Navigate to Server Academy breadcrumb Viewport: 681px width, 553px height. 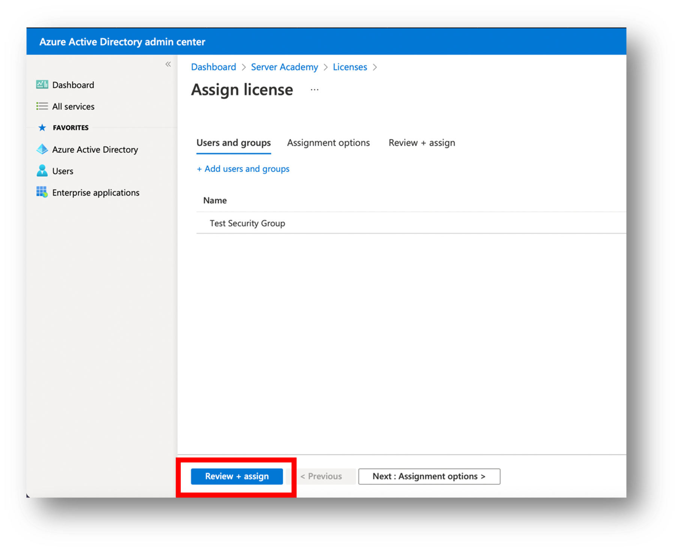(x=284, y=67)
